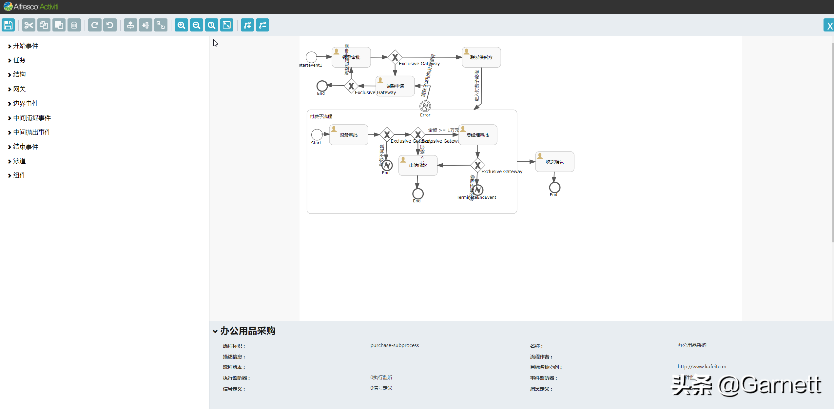The width and height of the screenshot is (834, 409).
Task: Click the Zoom In magnifier icon
Action: coord(181,25)
